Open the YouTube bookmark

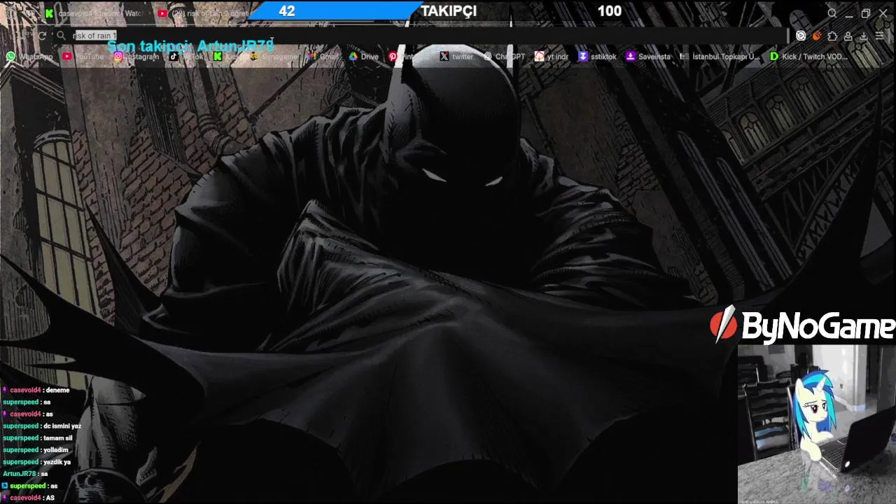[x=83, y=57]
